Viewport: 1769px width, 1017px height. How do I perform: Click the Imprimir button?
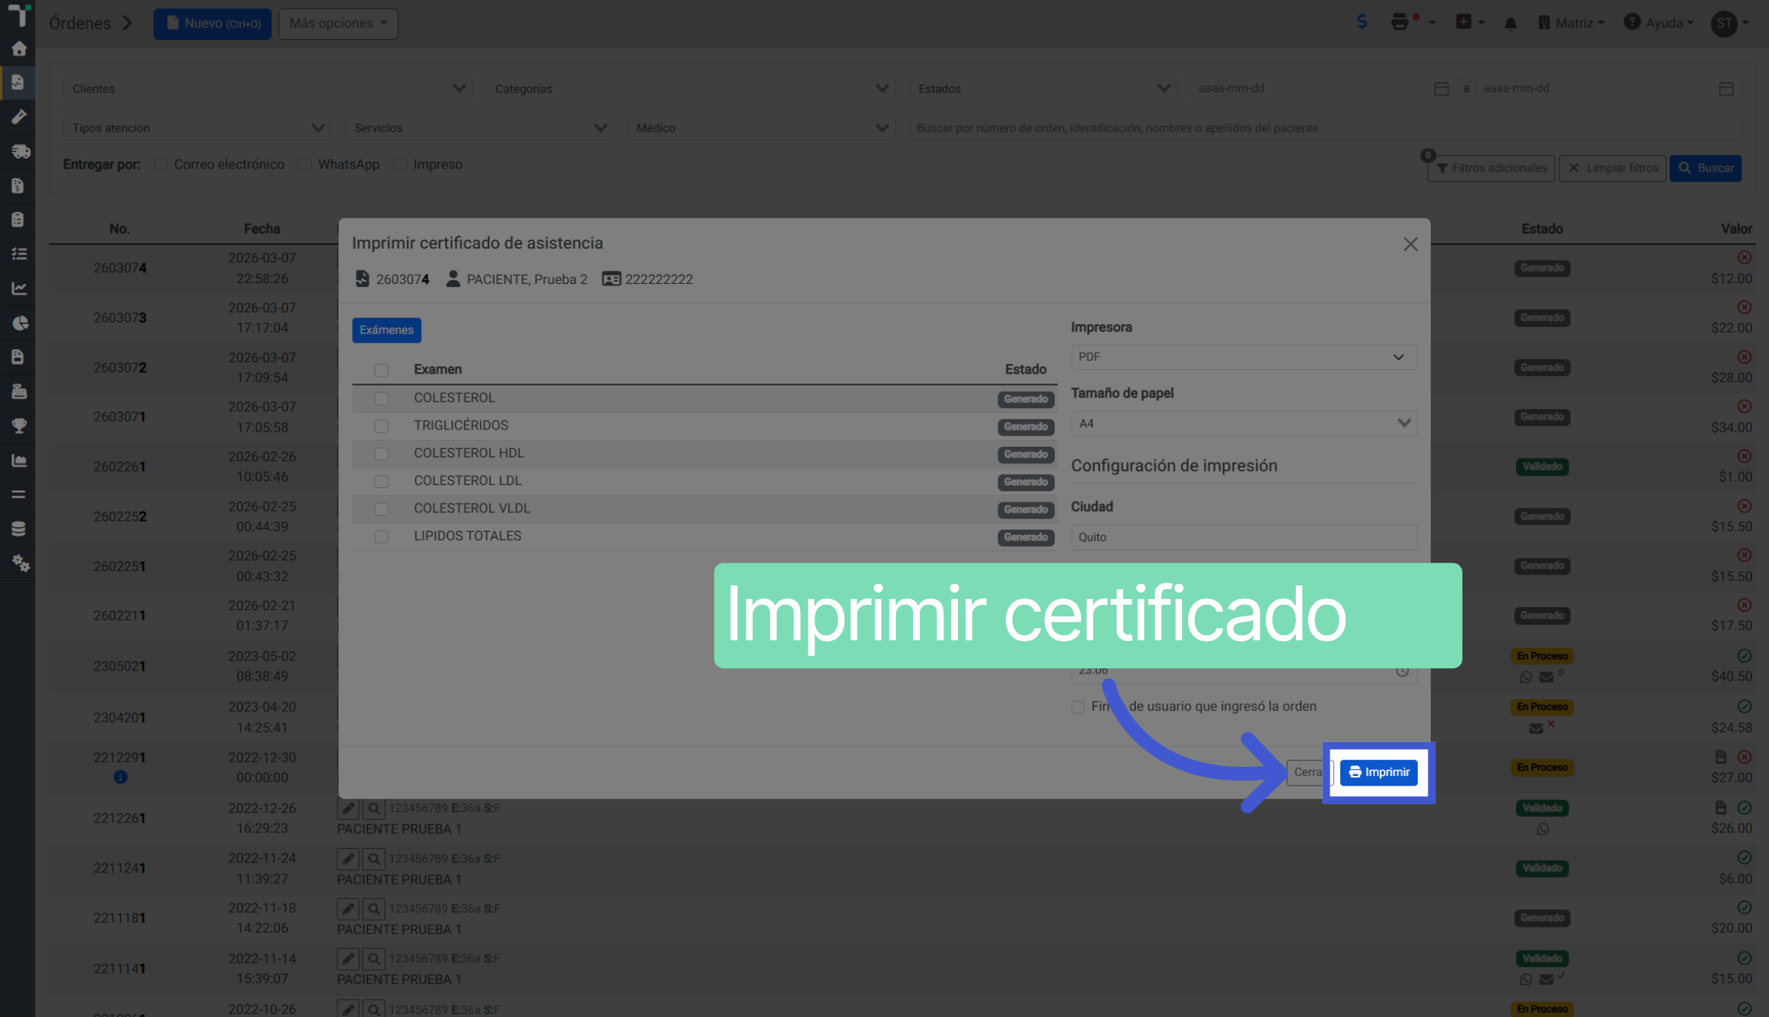coord(1379,772)
